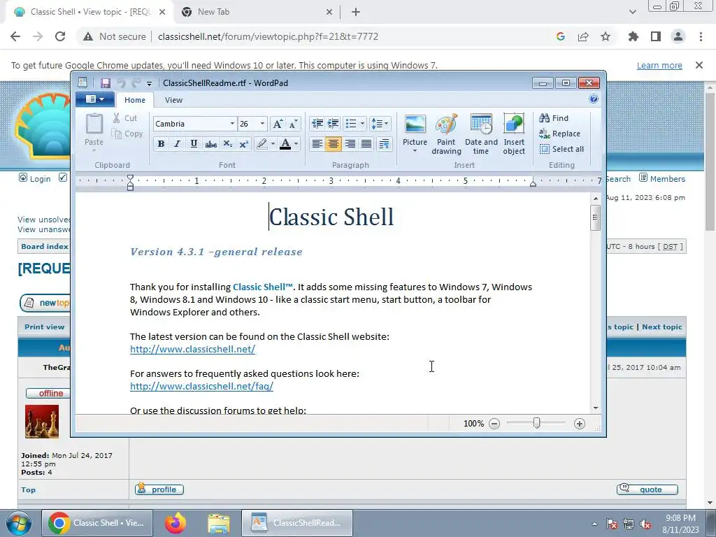
Task: Open the line spacing dropdown
Action: pyautogui.click(x=380, y=123)
